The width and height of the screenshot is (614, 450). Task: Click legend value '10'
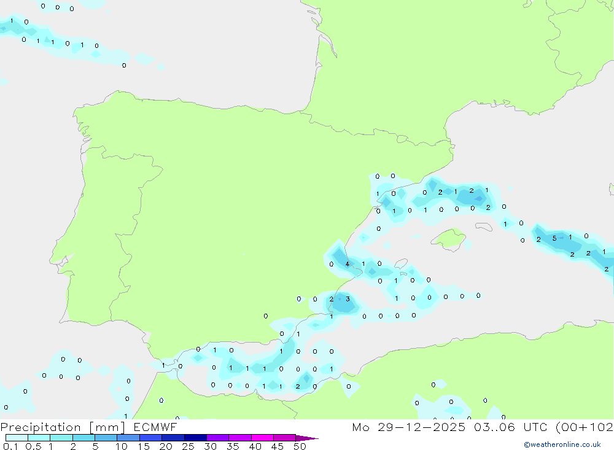coord(122,446)
